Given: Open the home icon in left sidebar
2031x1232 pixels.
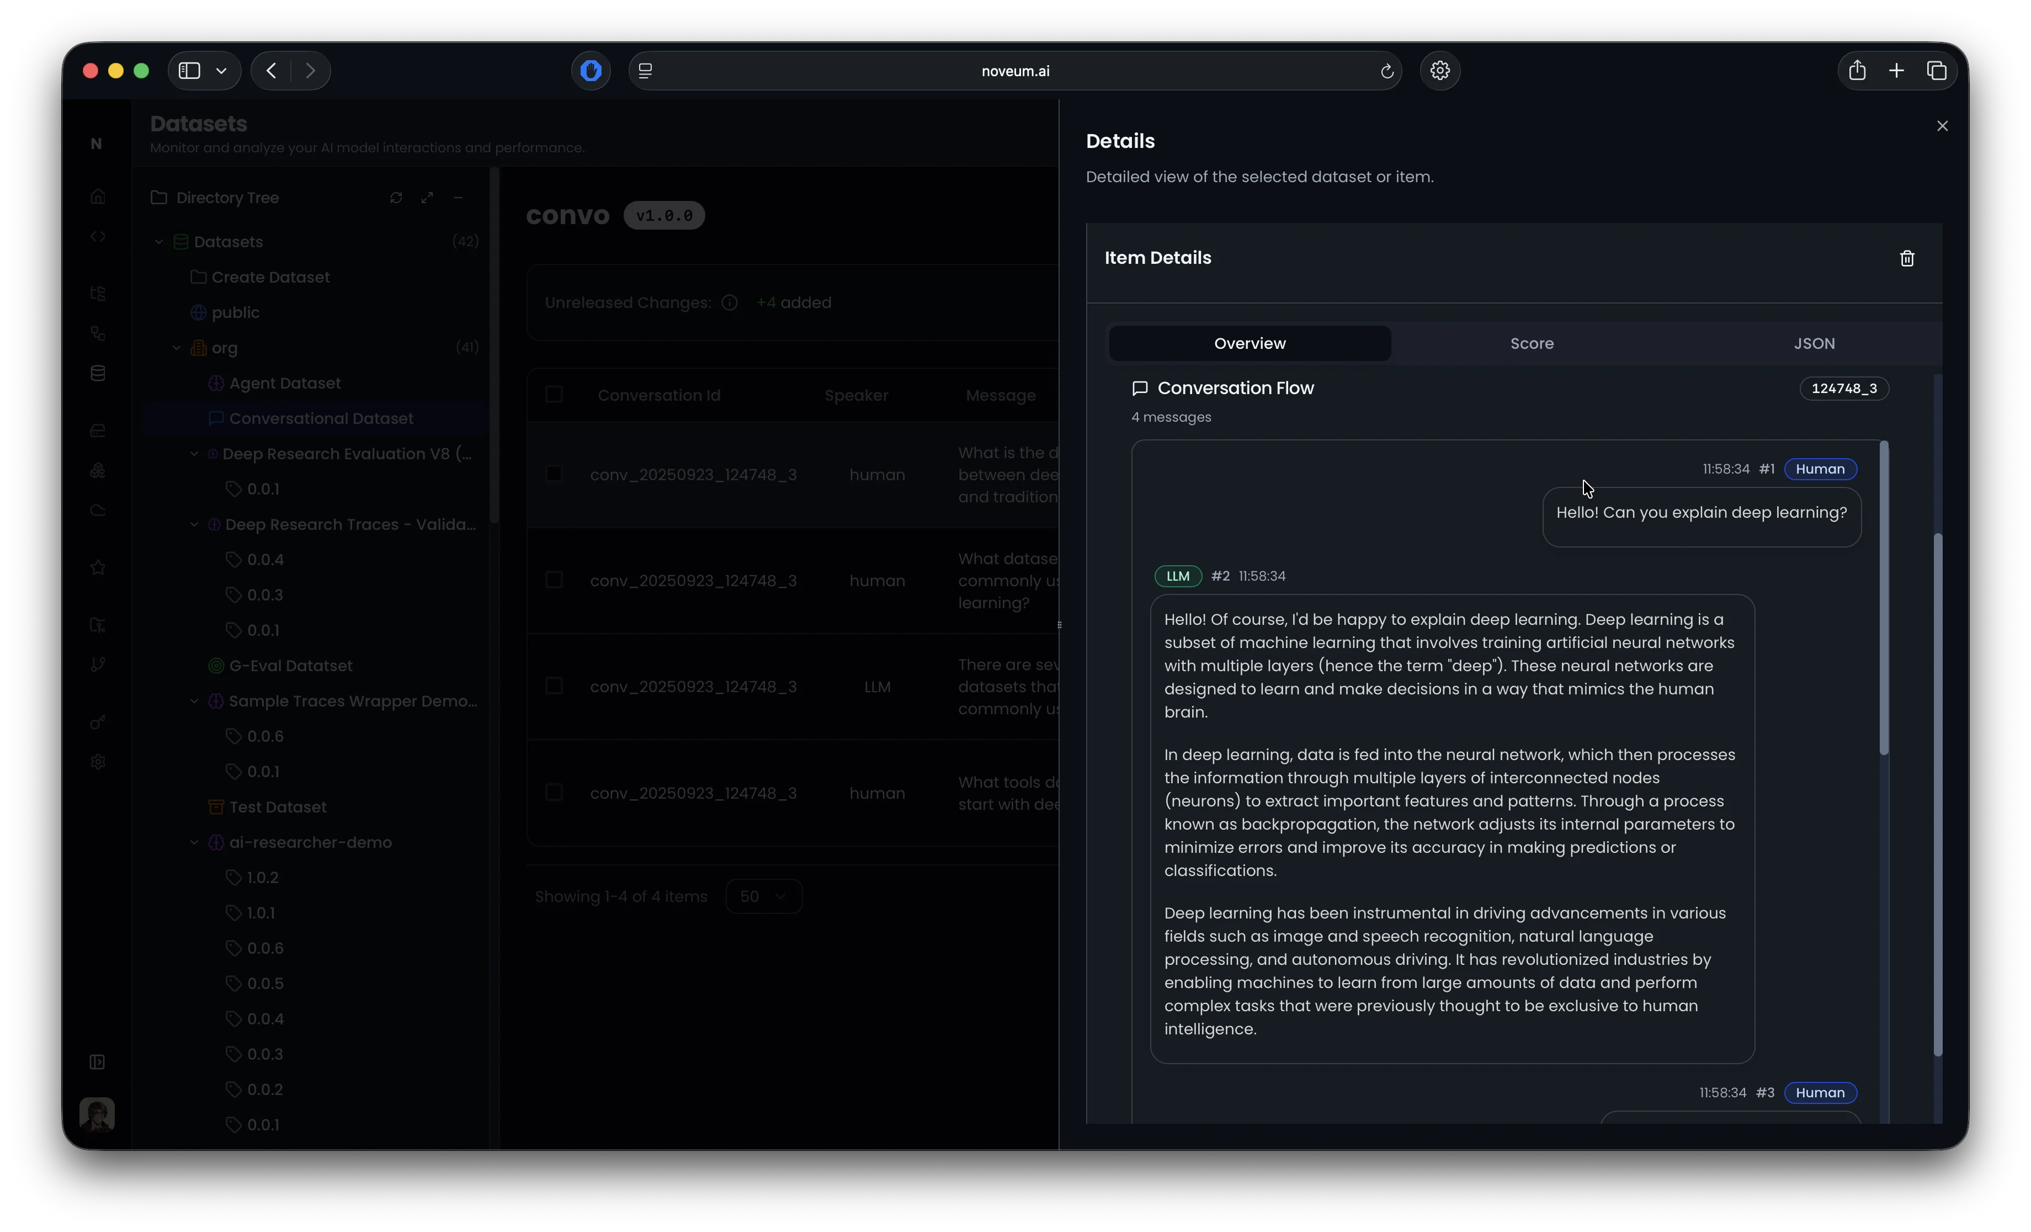Looking at the screenshot, I should pos(98,197).
